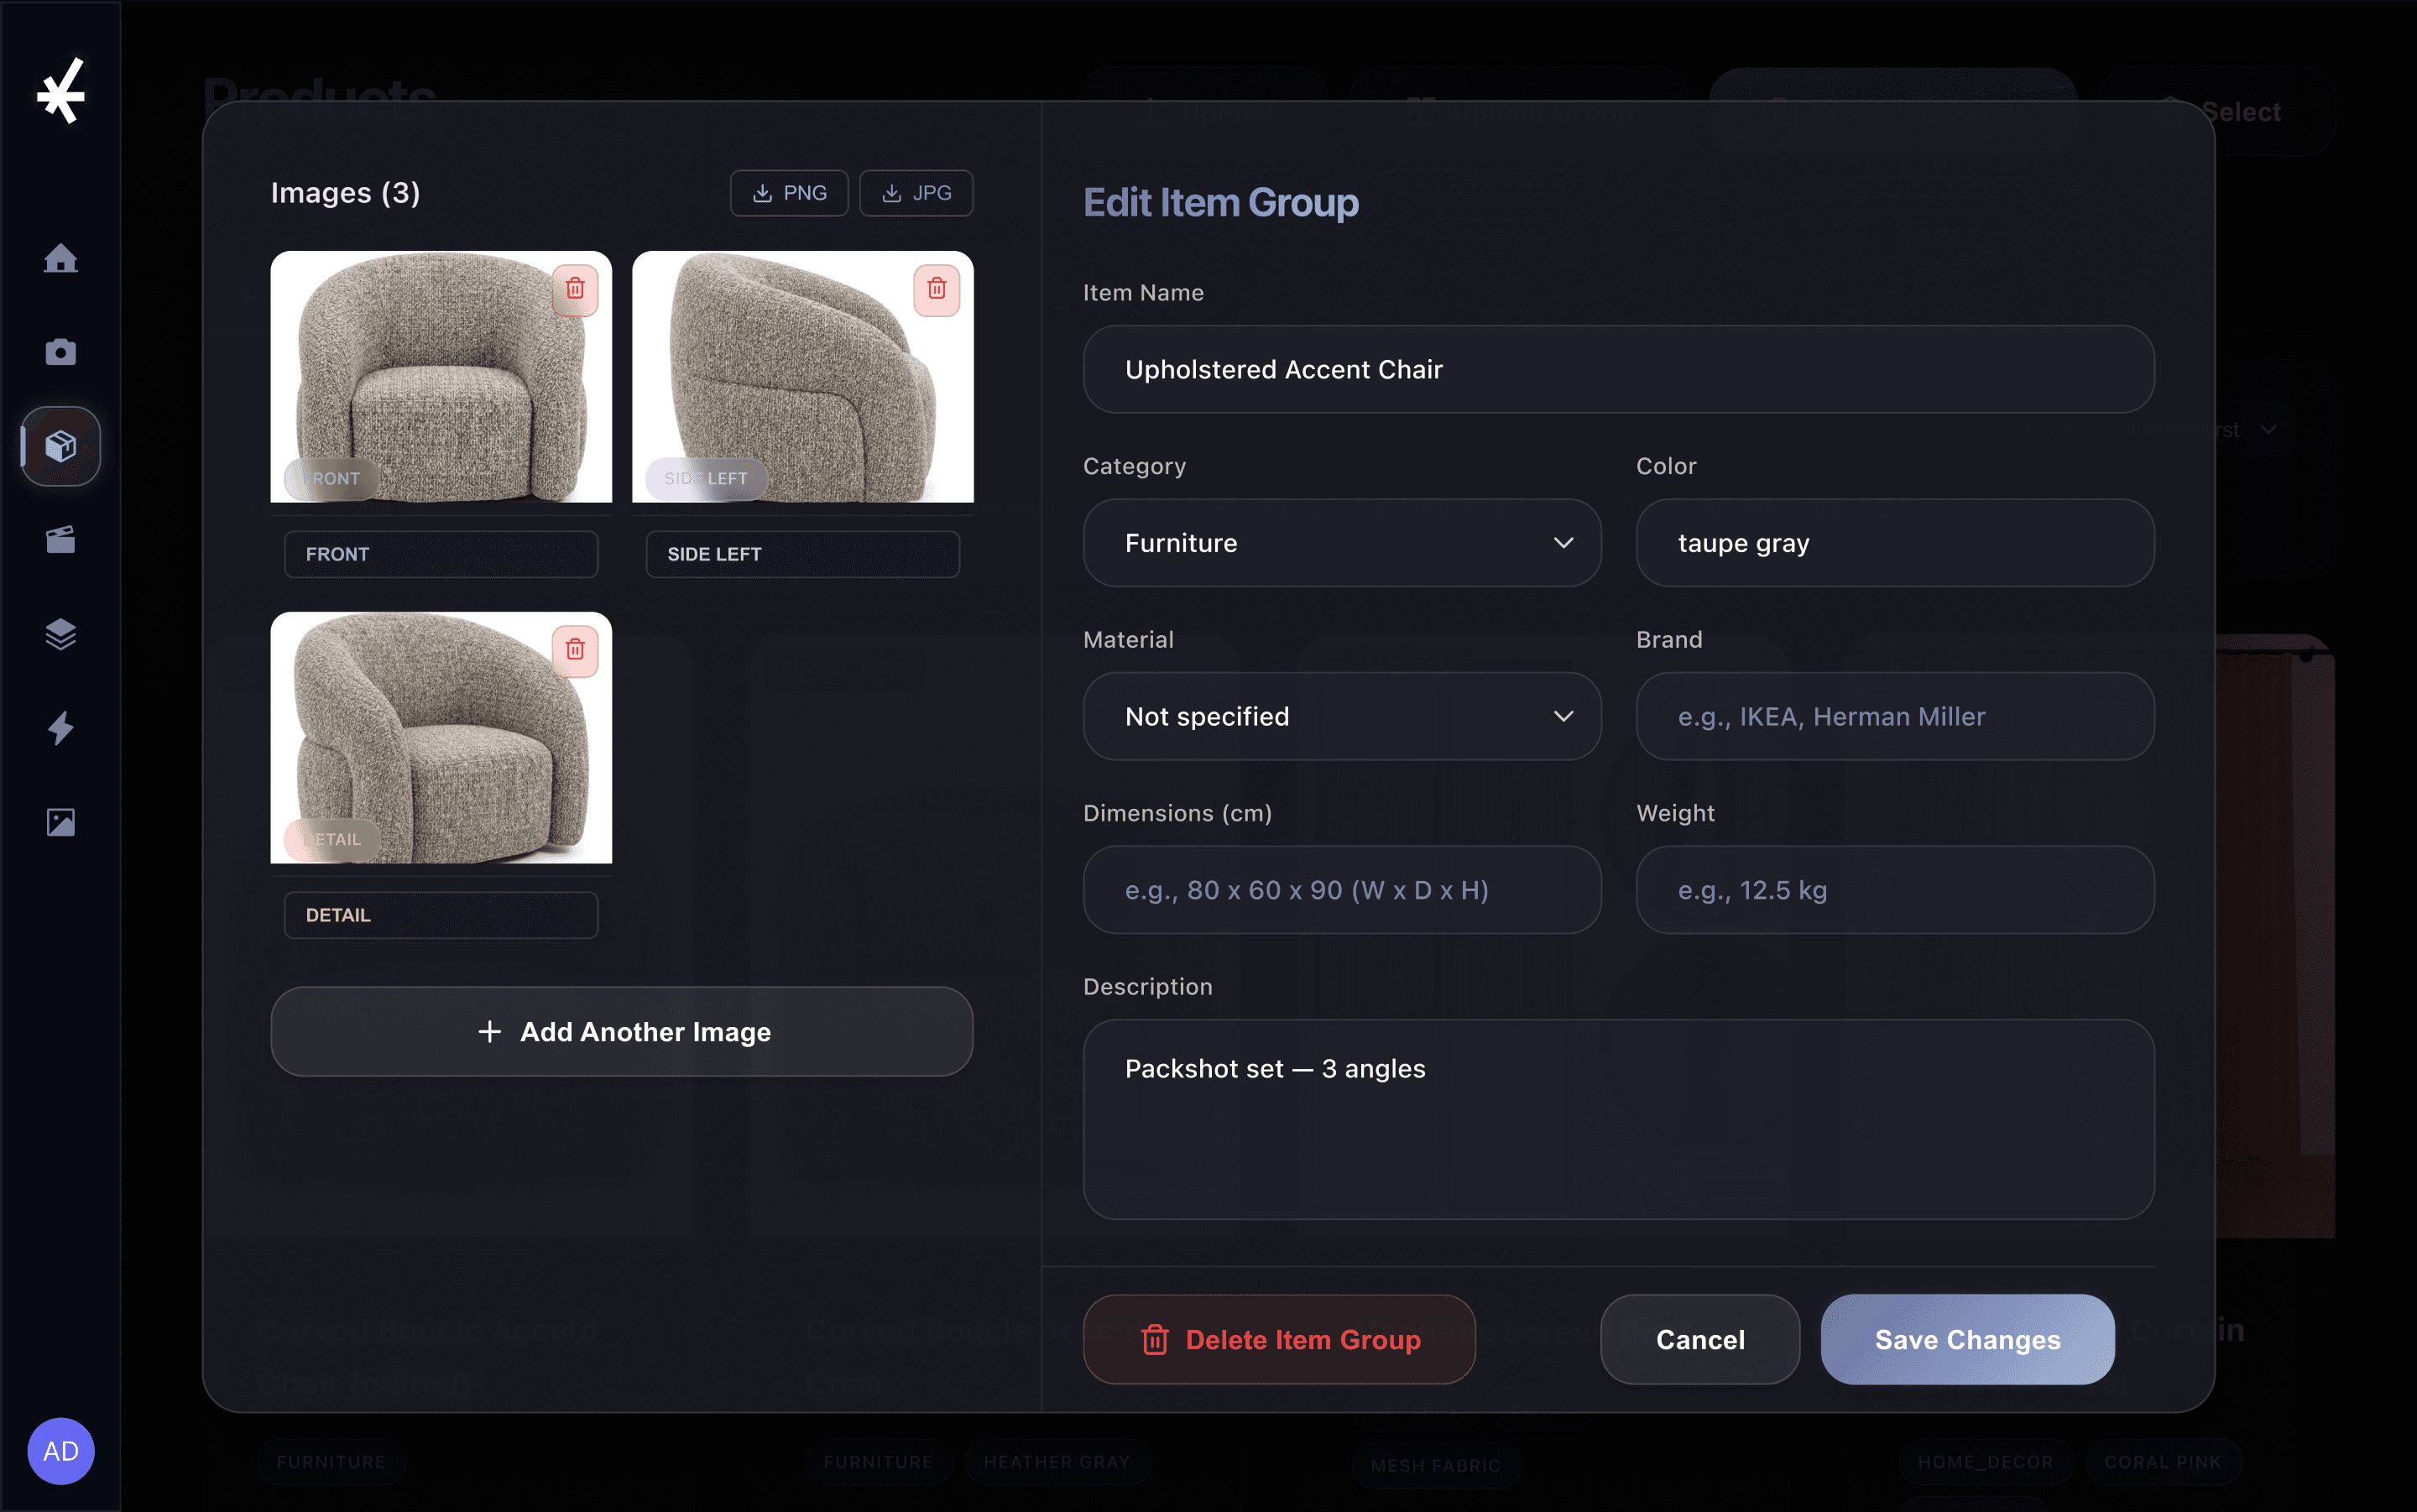This screenshot has width=2417, height=1512.
Task: Delete the FRONT image with trash icon
Action: click(x=575, y=289)
